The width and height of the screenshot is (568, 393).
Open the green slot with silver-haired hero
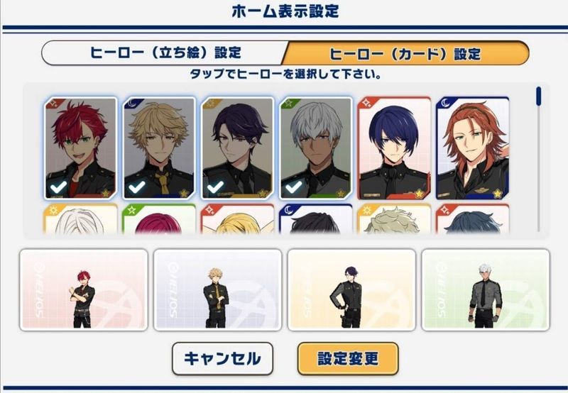486,289
